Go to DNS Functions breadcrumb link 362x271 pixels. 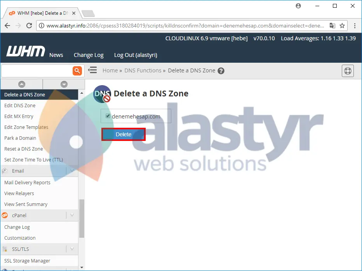tap(143, 70)
